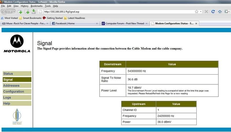Viewport: 231px width, 132px height.
Task: Click the Motorola logo
Action: coord(17,44)
